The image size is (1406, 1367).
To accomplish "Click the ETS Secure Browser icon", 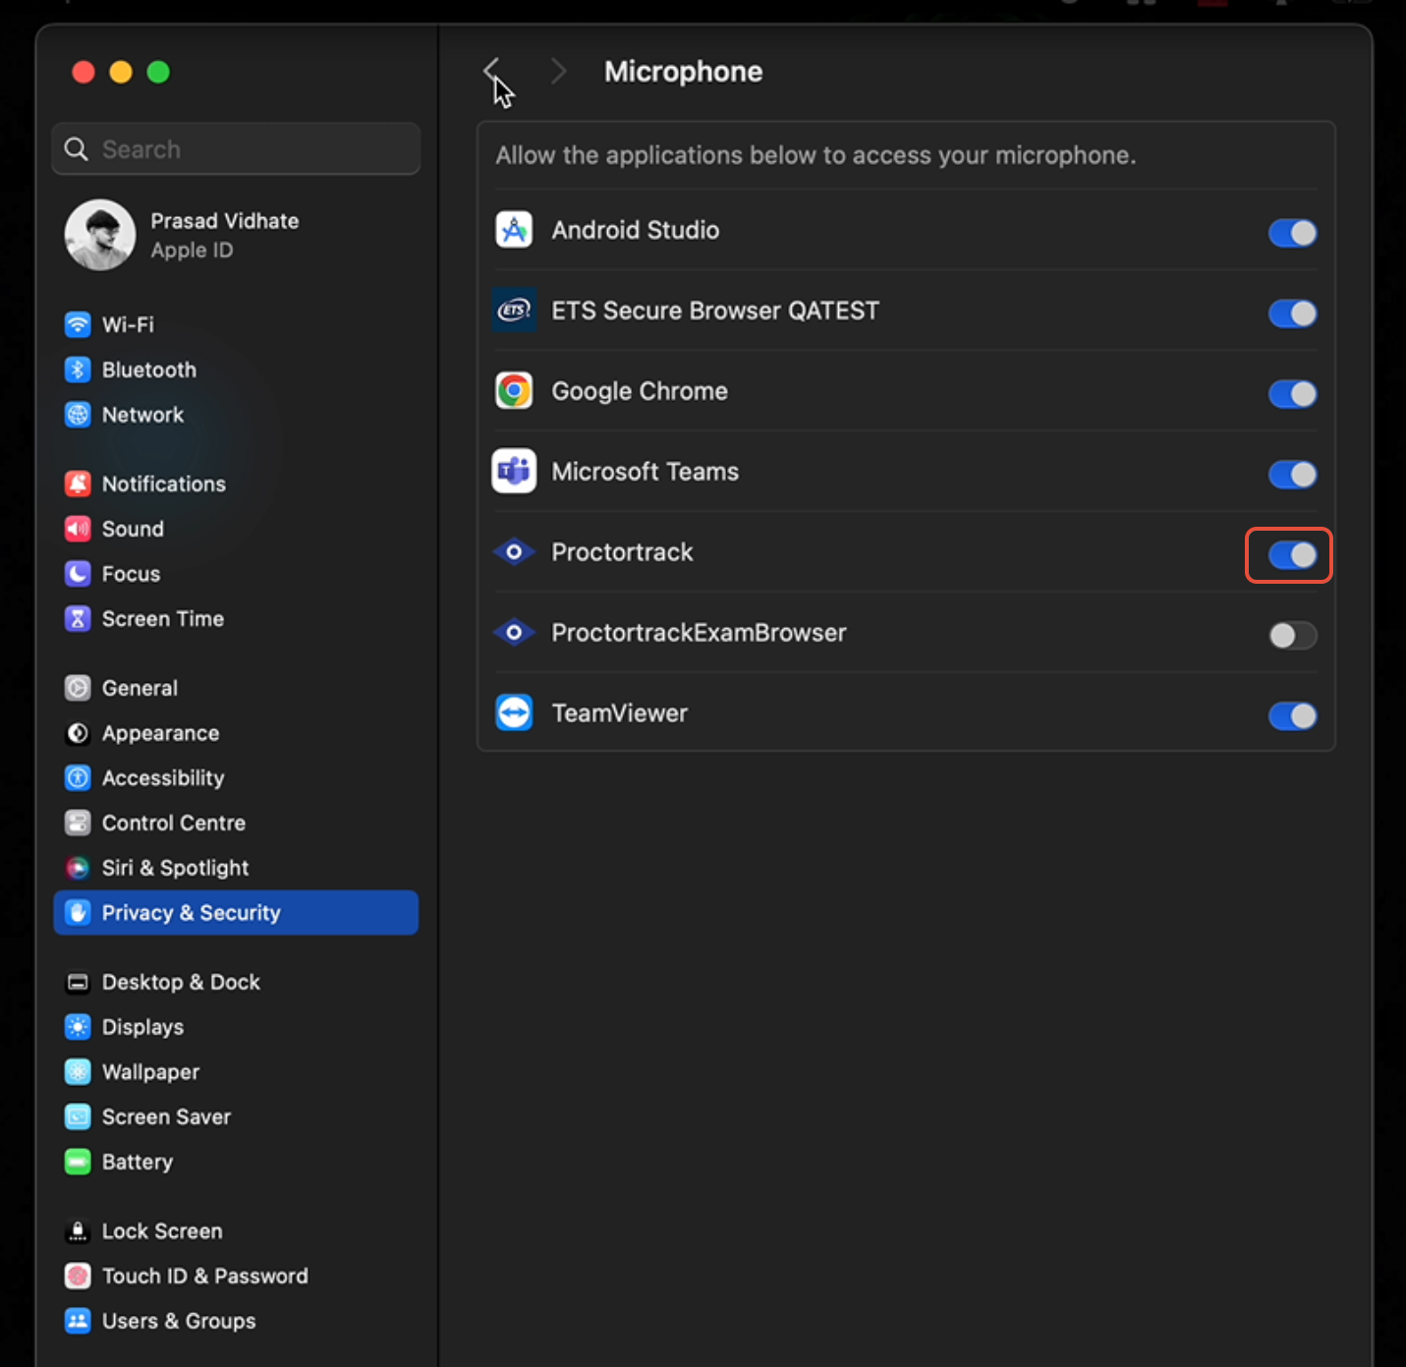I will click(514, 311).
